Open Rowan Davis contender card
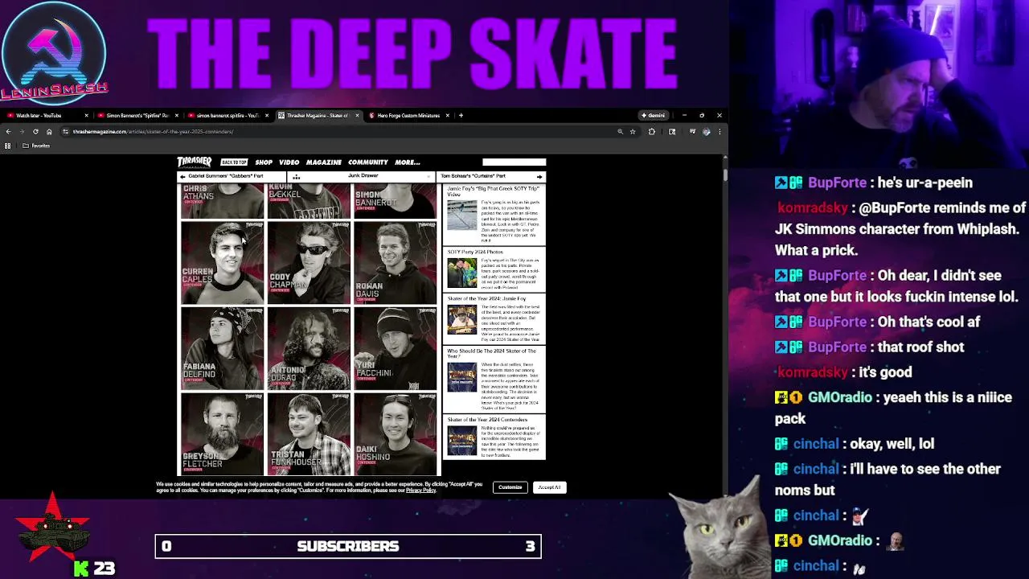The image size is (1029, 579). (396, 263)
